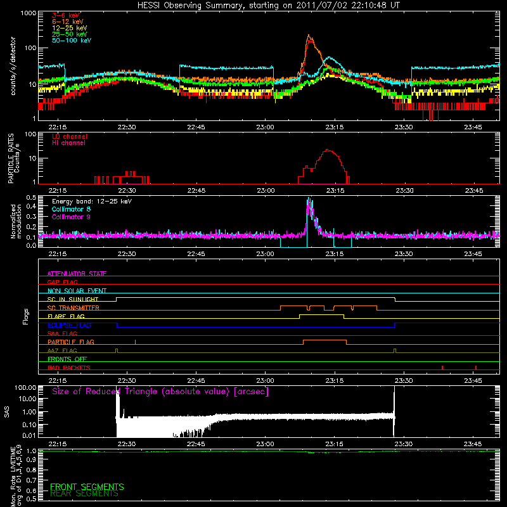Click the ECLIPSE FLAG label
The image size is (507, 507).
pos(69,325)
